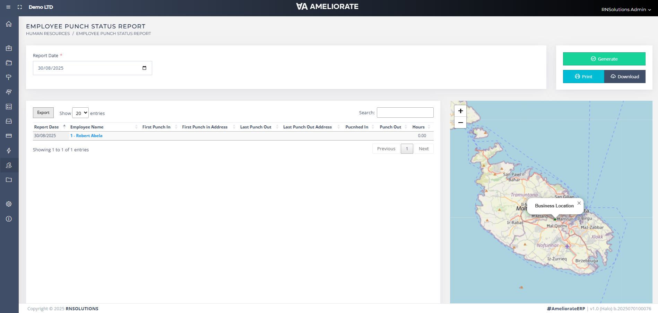Open the info icon at sidebar bottom
The height and width of the screenshot is (313, 658).
coord(9,219)
